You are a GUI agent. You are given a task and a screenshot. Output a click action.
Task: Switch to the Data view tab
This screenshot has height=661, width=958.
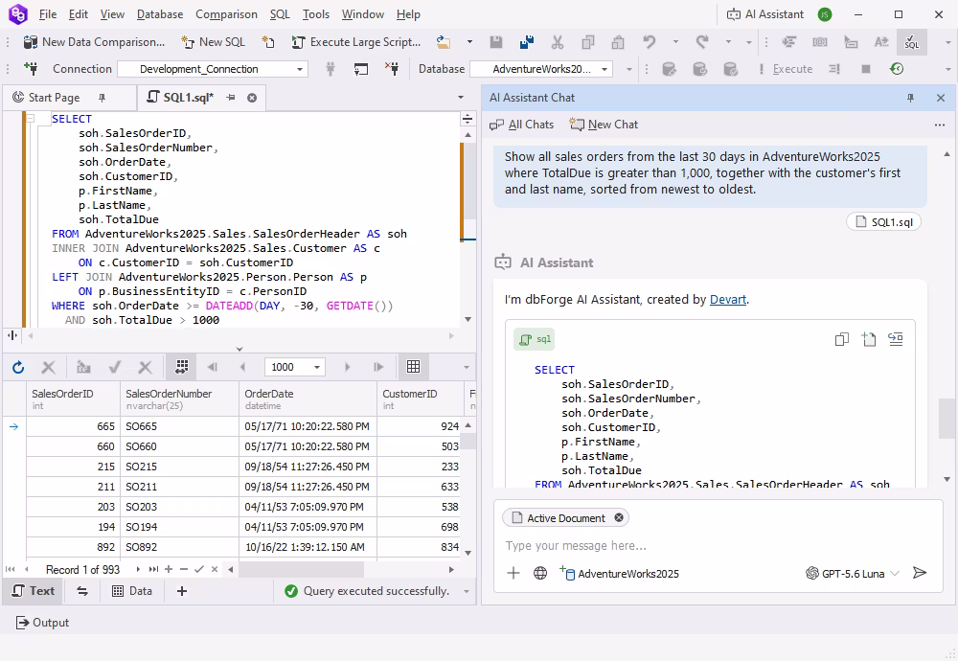click(132, 591)
